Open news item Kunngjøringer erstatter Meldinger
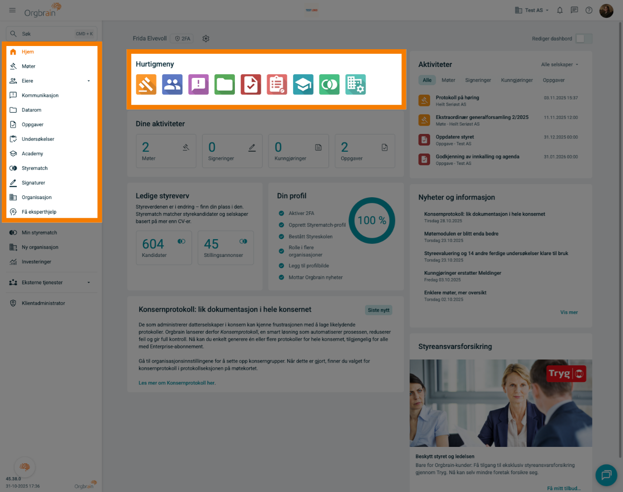This screenshot has height=492, width=623. click(462, 273)
